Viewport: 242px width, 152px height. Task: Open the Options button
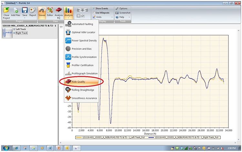click(x=121, y=8)
